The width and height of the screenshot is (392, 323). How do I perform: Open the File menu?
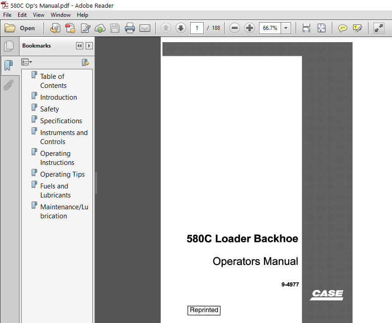pos(7,15)
